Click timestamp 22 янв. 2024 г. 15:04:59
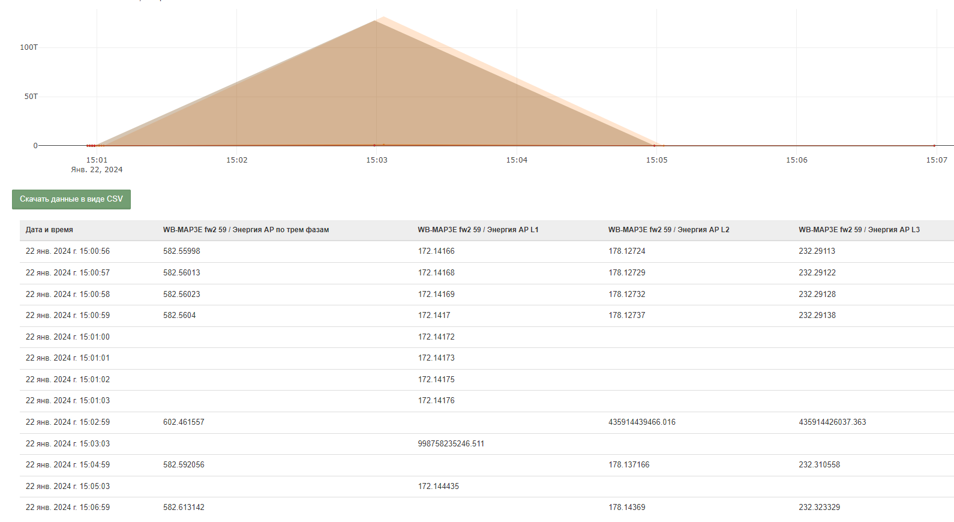 (x=68, y=465)
